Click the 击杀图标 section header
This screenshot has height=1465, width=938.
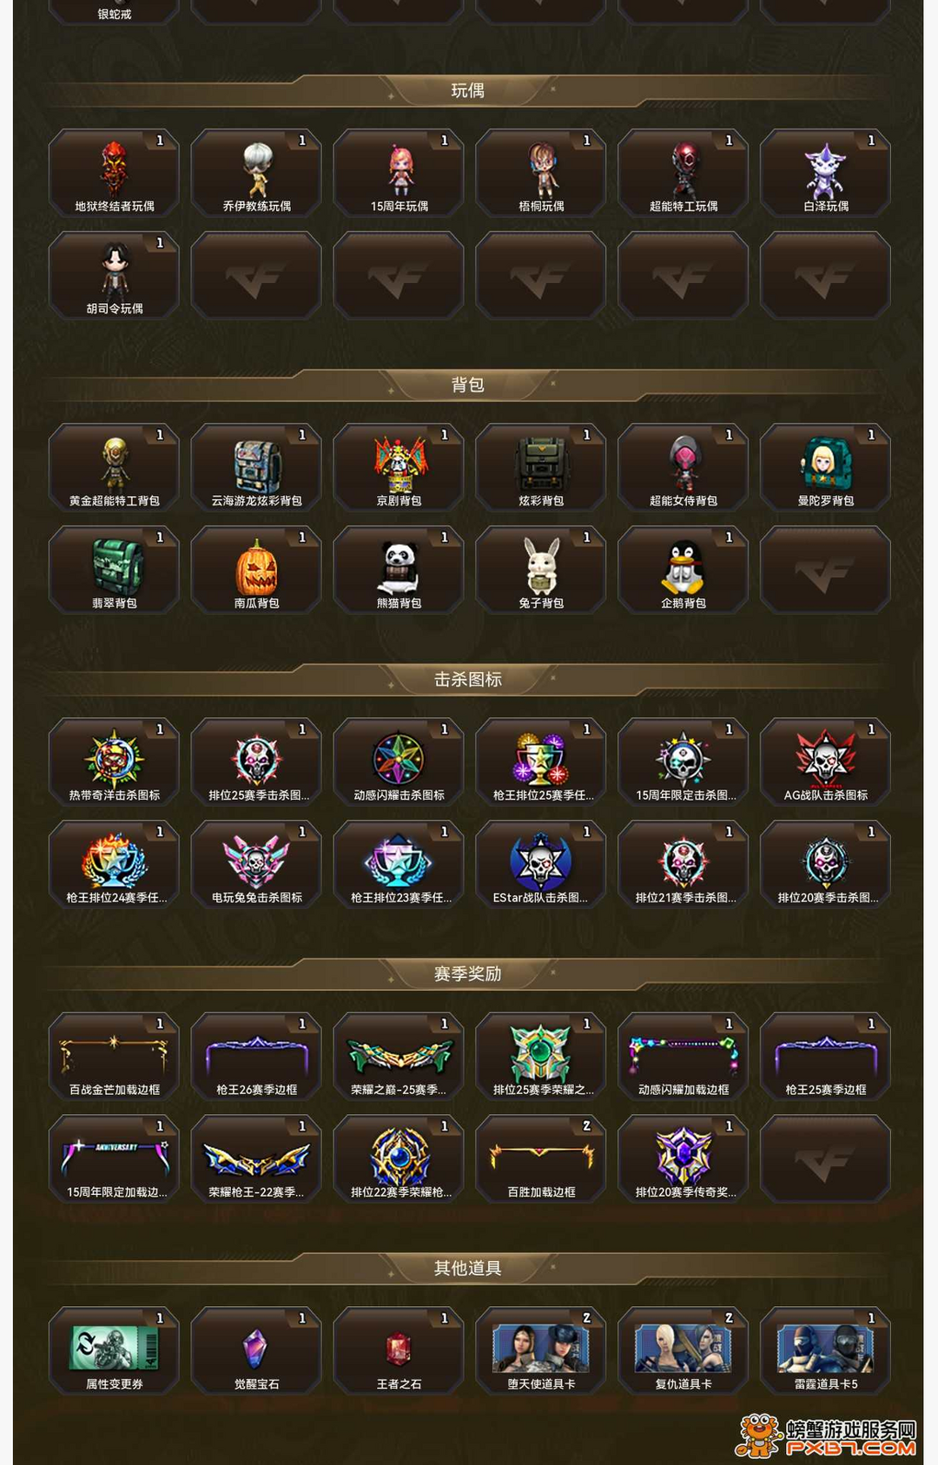(468, 679)
